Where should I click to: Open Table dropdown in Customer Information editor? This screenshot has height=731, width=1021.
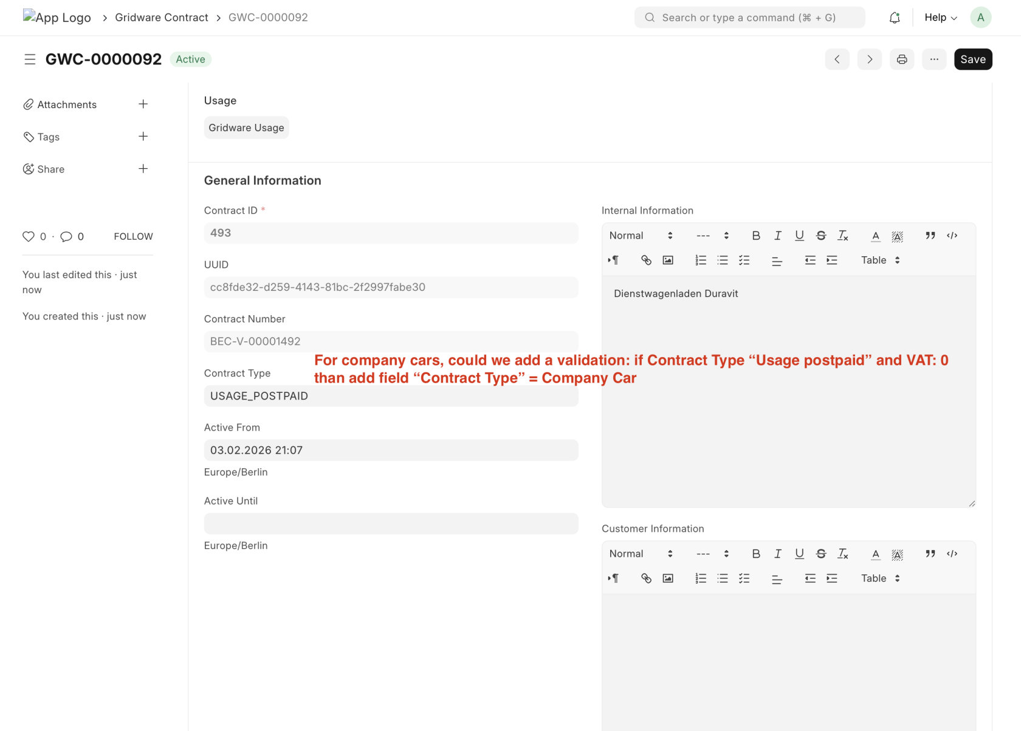(880, 579)
